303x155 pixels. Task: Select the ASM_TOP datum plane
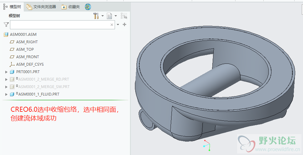[25, 49]
